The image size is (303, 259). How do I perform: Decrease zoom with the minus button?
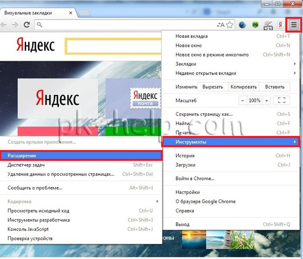[243, 101]
